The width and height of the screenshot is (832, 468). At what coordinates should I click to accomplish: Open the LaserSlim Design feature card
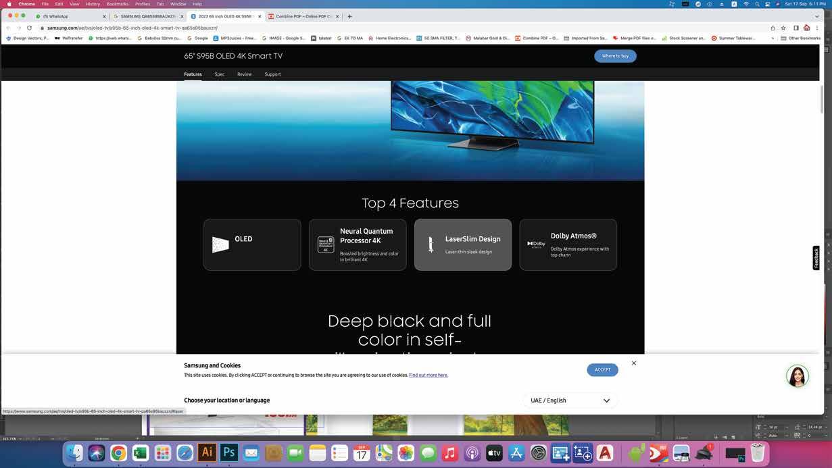pyautogui.click(x=463, y=244)
